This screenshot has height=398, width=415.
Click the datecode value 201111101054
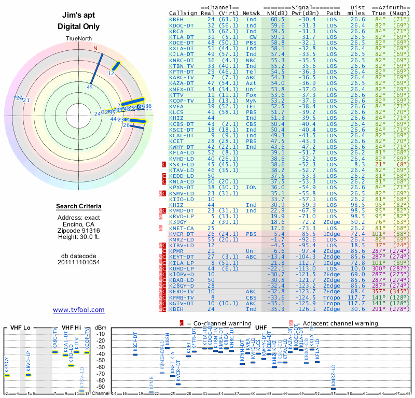point(79,262)
